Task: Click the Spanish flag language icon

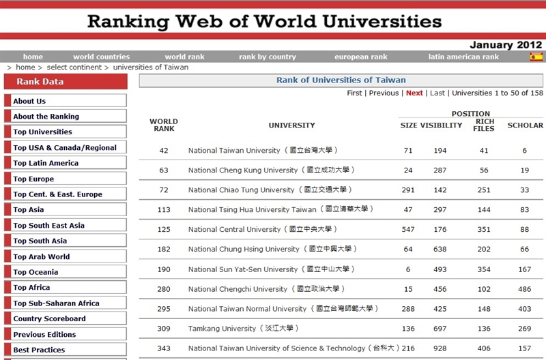Action: tap(536, 57)
